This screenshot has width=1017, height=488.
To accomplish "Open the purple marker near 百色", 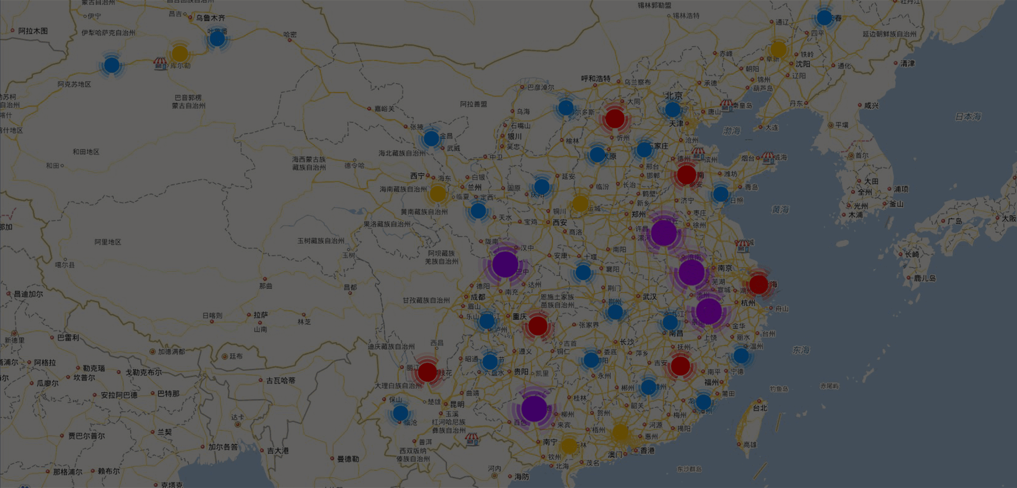I will tap(534, 409).
